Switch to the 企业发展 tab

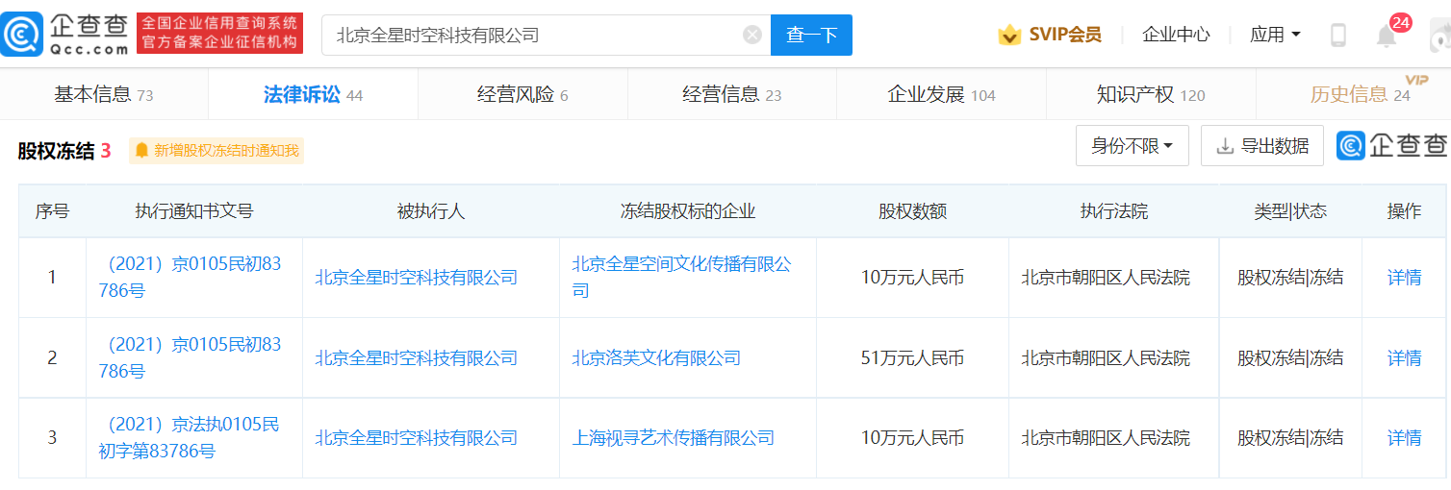pyautogui.click(x=941, y=94)
